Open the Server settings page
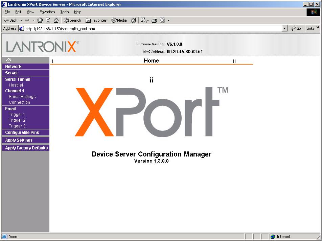Viewport: 322px width, 241px height. [26, 73]
